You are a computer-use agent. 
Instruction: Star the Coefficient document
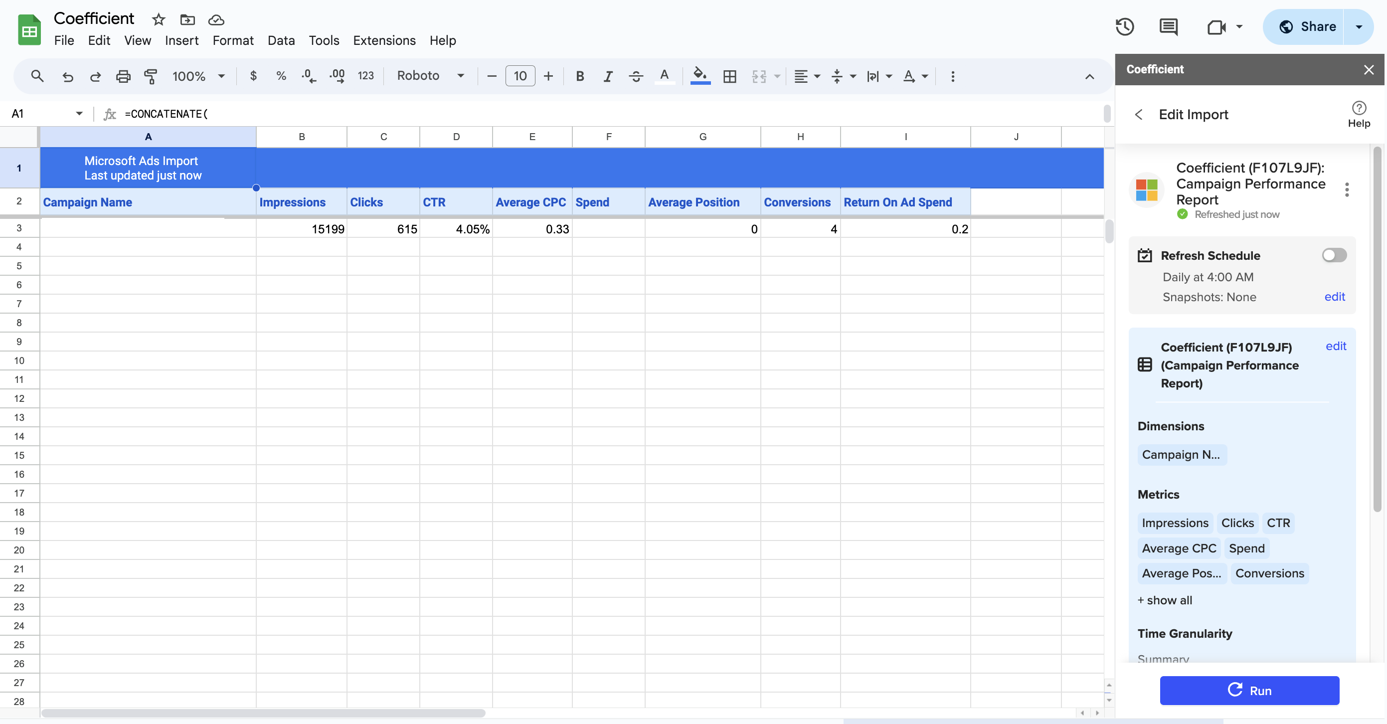tap(159, 20)
